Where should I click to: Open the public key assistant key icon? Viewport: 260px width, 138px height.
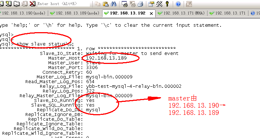[167, 4]
